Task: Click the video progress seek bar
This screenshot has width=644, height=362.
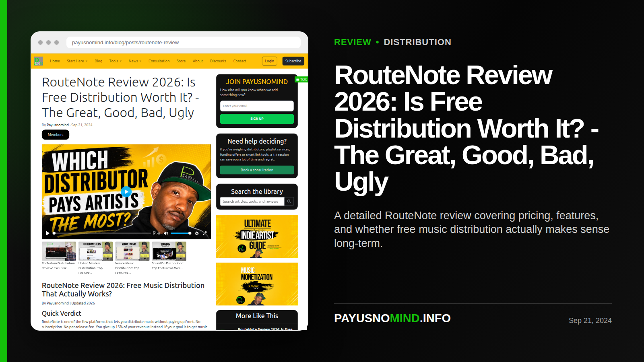Action: point(102,233)
